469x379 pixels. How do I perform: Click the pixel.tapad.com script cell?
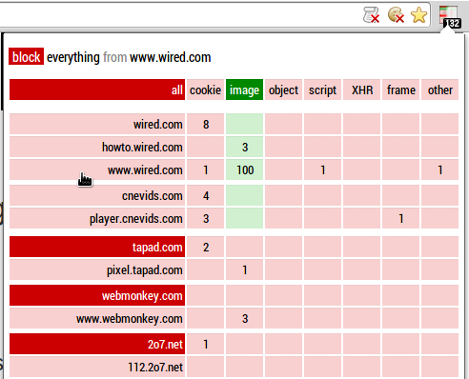(322, 269)
